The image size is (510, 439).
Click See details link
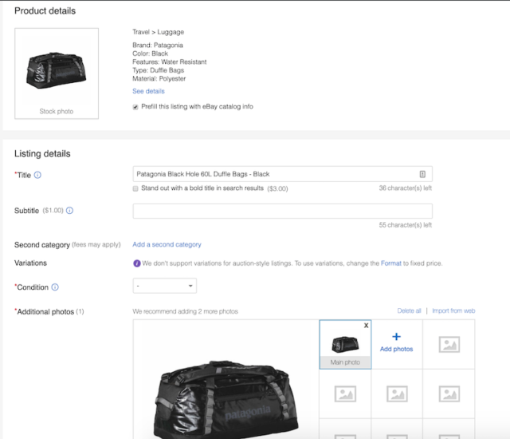coord(148,91)
